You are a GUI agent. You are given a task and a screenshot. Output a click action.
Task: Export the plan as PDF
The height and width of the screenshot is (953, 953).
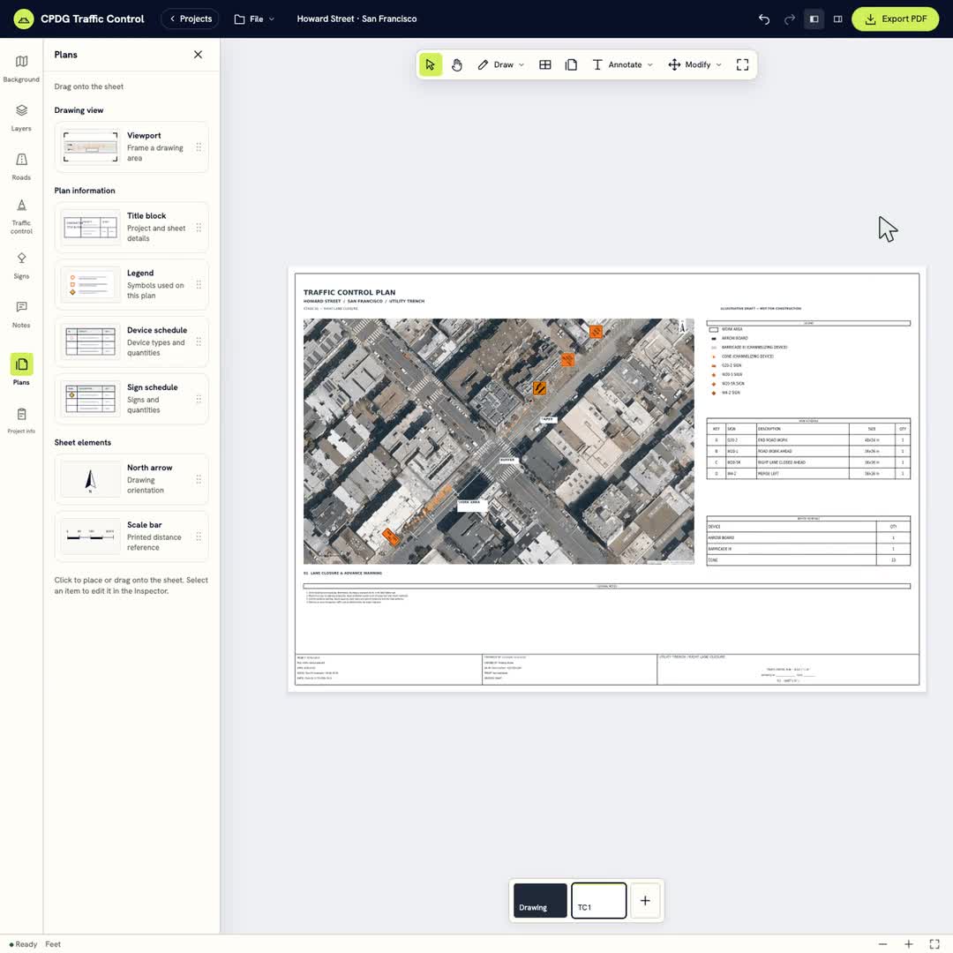point(896,19)
